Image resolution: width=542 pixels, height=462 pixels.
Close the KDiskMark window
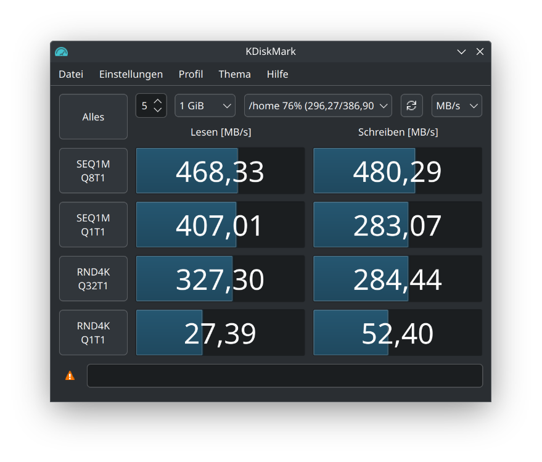tap(480, 52)
